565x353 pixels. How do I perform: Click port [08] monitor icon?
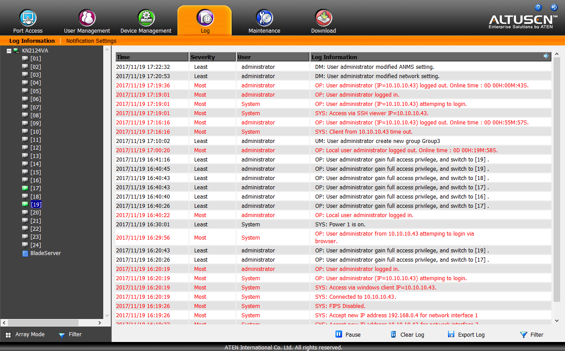tap(25, 115)
